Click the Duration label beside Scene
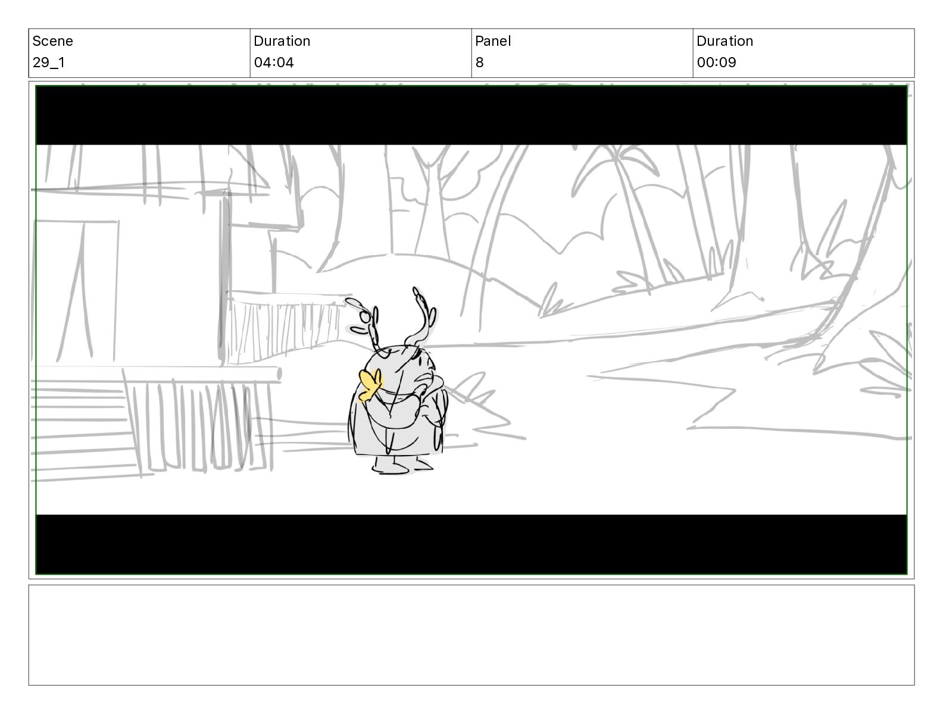The width and height of the screenshot is (943, 728). (x=282, y=41)
